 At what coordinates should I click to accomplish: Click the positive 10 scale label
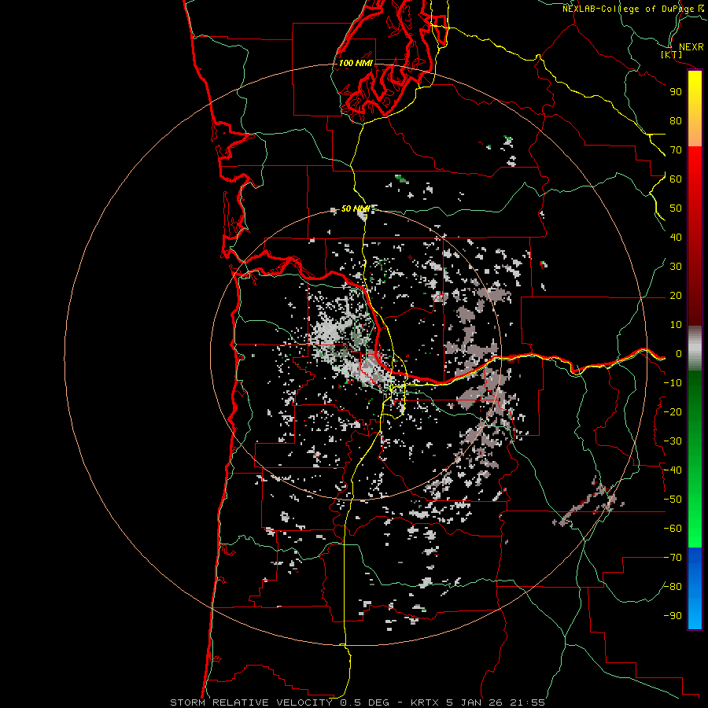(676, 325)
